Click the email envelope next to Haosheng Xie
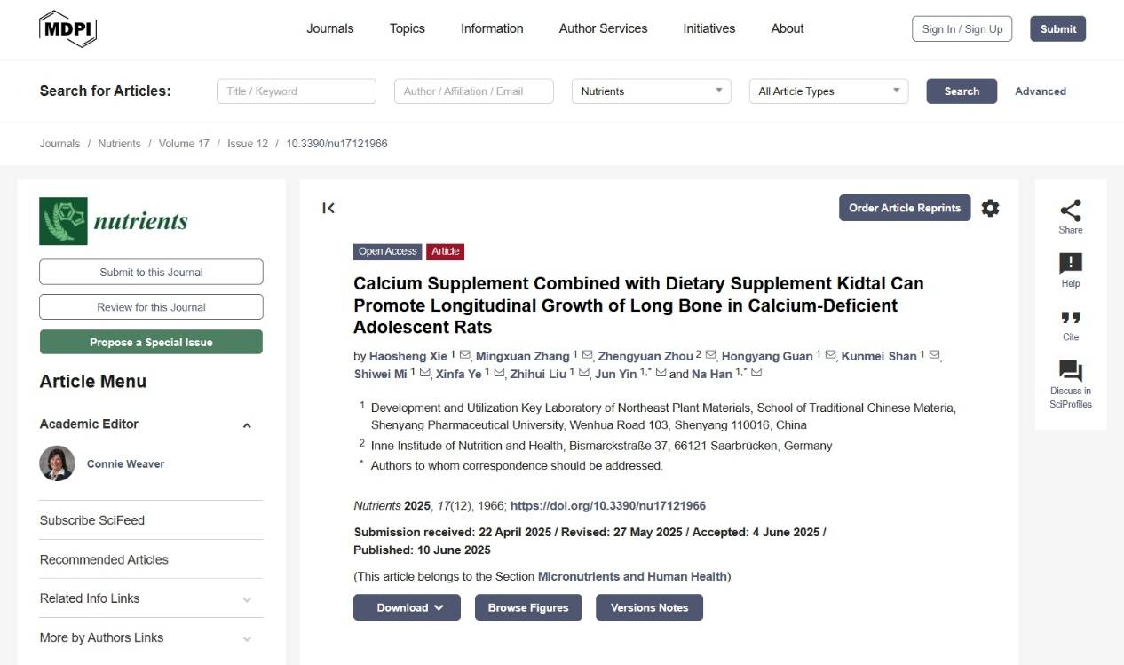This screenshot has height=665, width=1124. pyautogui.click(x=465, y=355)
